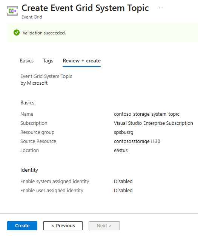Click 'Disabled' value for system assigned identity

123,182
